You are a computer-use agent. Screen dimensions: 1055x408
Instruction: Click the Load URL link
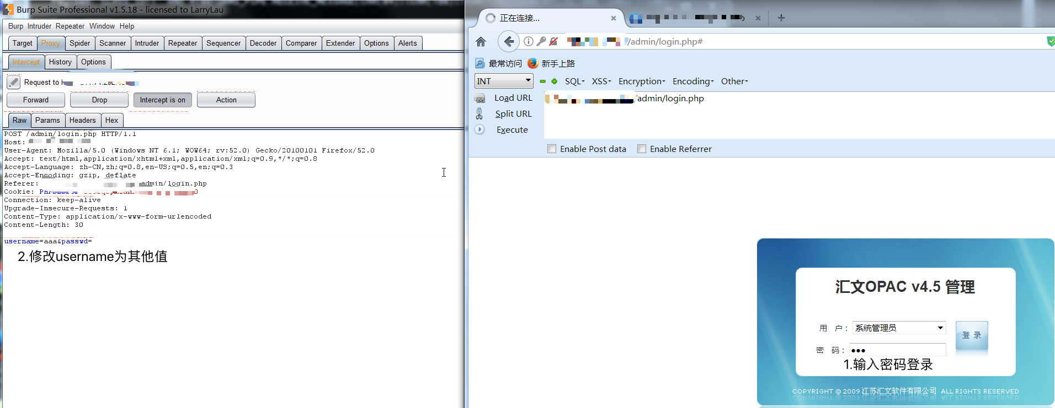(x=513, y=98)
